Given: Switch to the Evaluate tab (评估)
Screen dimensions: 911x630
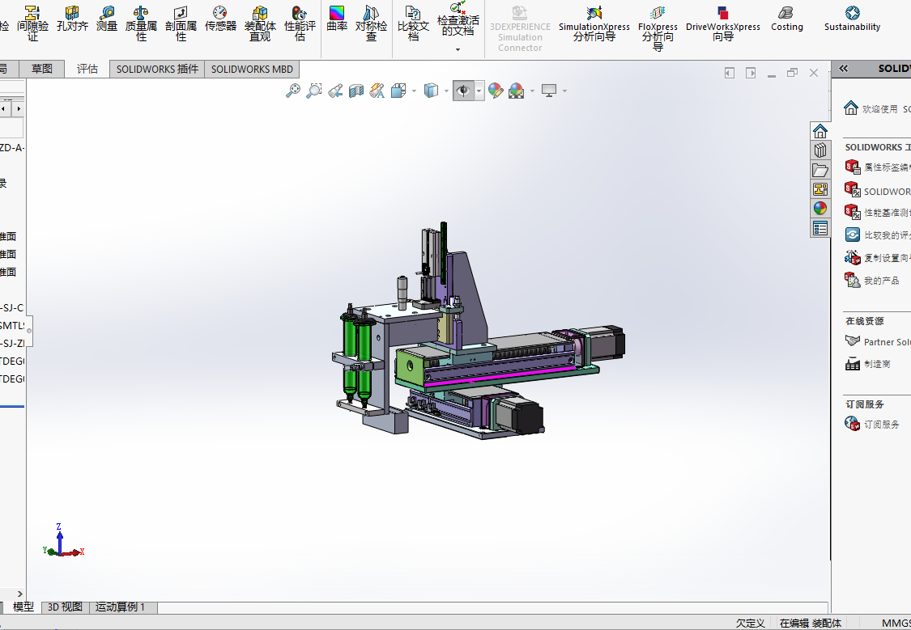Looking at the screenshot, I should click(x=87, y=69).
